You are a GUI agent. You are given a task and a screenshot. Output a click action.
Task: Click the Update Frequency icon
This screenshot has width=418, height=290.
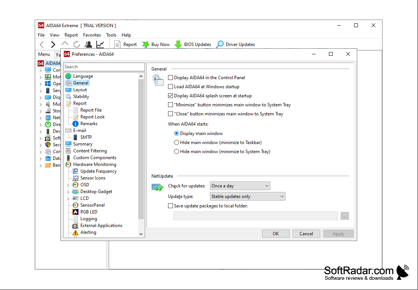(x=76, y=171)
